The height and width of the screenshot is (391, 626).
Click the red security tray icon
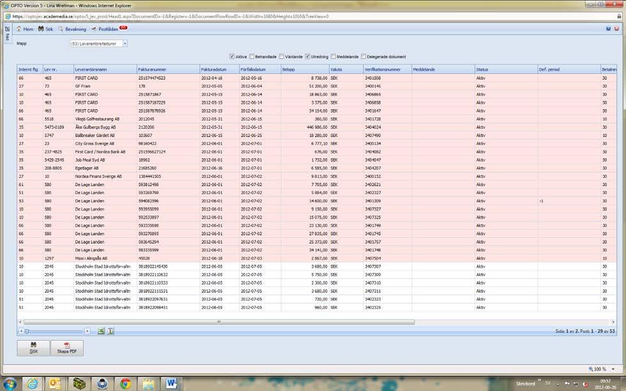tap(585, 384)
